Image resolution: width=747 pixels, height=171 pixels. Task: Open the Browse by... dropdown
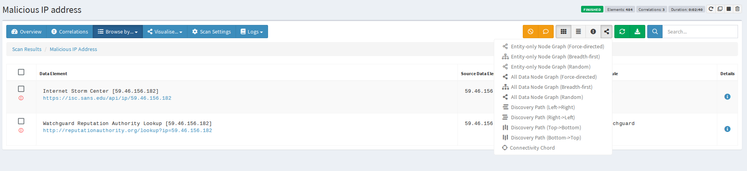(118, 32)
